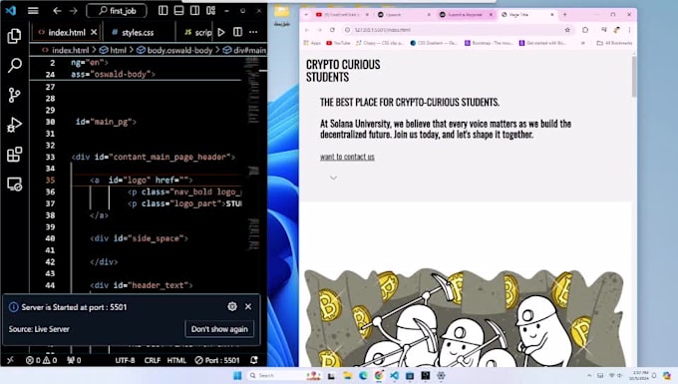The width and height of the screenshot is (678, 384).
Task: Click the ports forwarded status indicator
Action: pyautogui.click(x=74, y=360)
